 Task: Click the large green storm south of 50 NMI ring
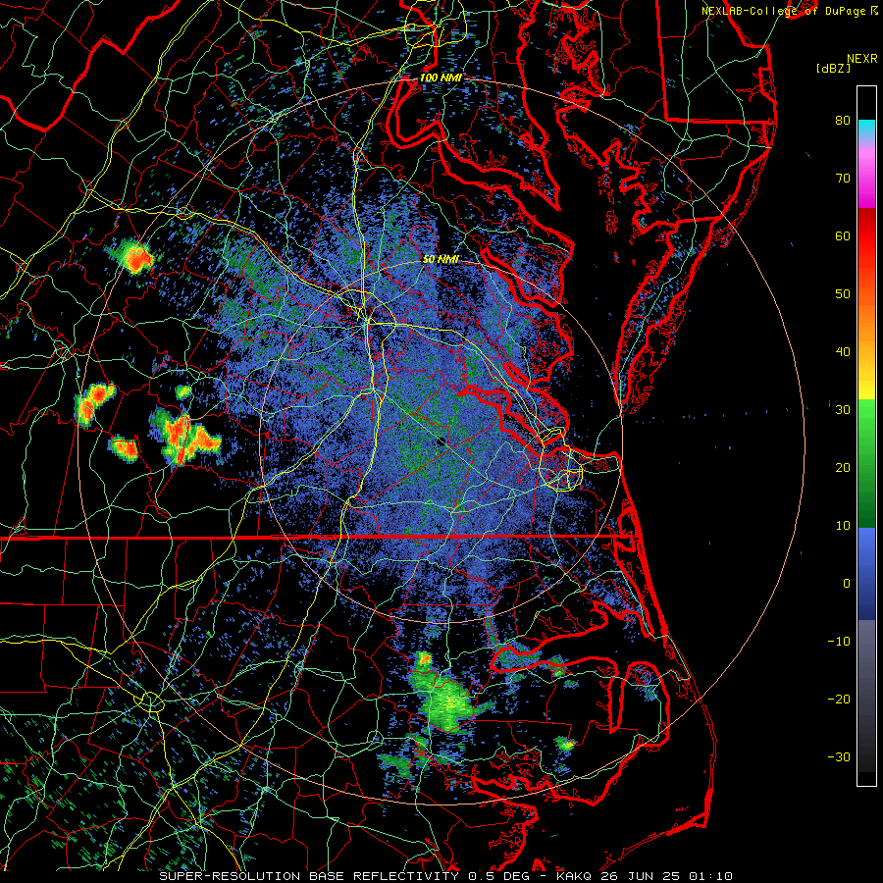446,701
